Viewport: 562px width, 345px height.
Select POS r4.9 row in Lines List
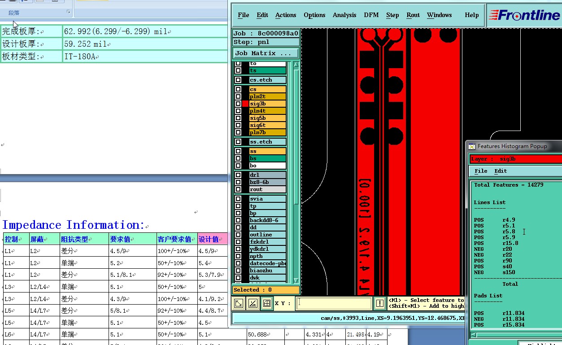coord(495,220)
